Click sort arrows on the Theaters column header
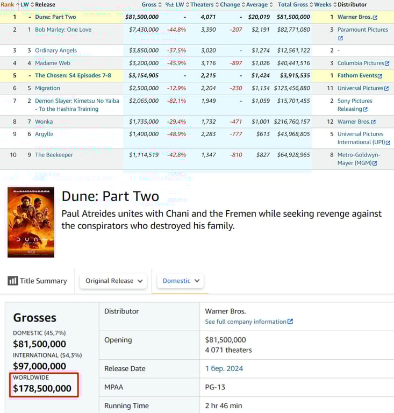Image resolution: width=394 pixels, height=413 pixels. (217, 5)
